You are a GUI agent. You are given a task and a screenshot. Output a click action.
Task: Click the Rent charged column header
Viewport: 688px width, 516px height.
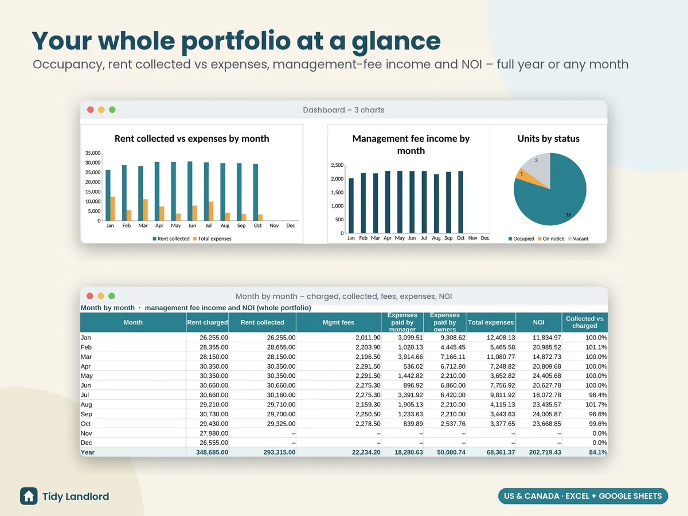pos(208,322)
